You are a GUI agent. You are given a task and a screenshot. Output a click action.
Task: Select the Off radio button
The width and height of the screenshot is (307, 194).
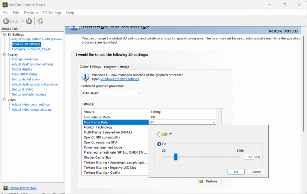click(x=159, y=134)
